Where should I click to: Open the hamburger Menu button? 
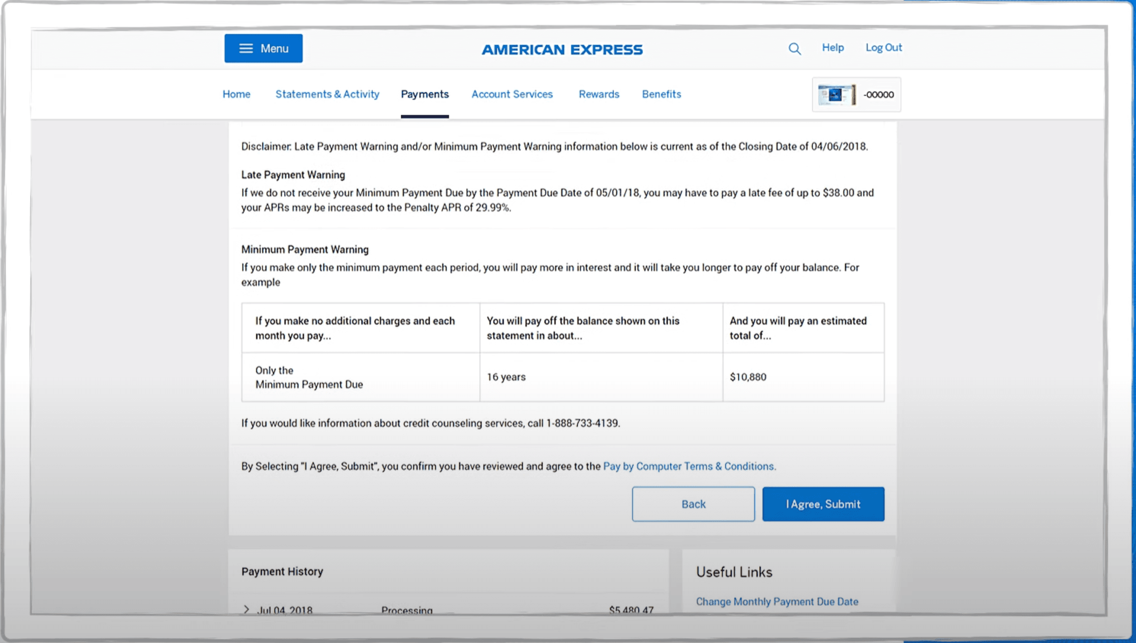pyautogui.click(x=263, y=48)
